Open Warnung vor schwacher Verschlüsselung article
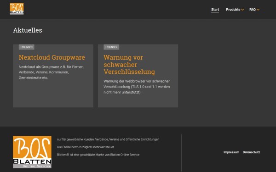Viewport: 276px width, 172px height. pos(129,65)
